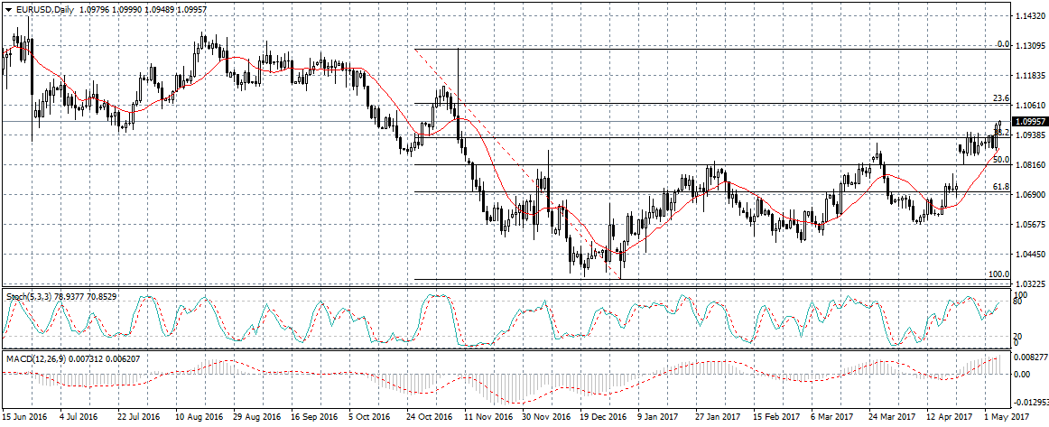Image resolution: width=1049 pixels, height=427 pixels.
Task: Select the current price label 1.09957
Action: [x=1029, y=121]
